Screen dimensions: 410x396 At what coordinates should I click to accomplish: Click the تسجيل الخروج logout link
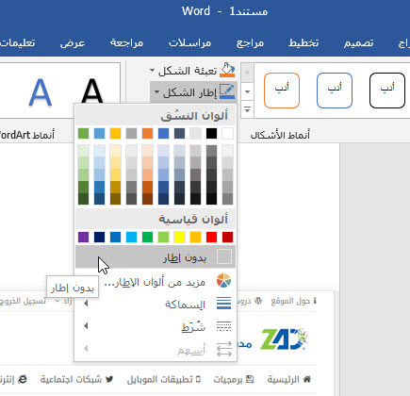pyautogui.click(x=23, y=301)
